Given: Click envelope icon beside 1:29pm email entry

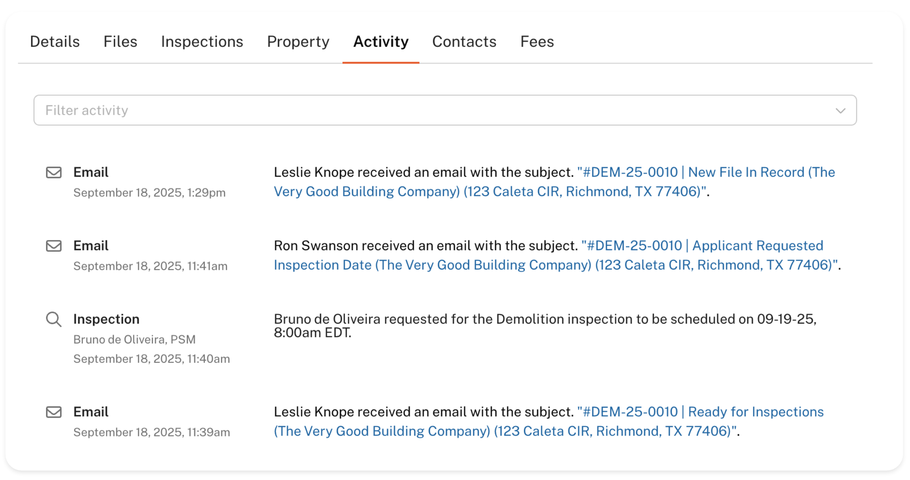Looking at the screenshot, I should click(x=53, y=173).
